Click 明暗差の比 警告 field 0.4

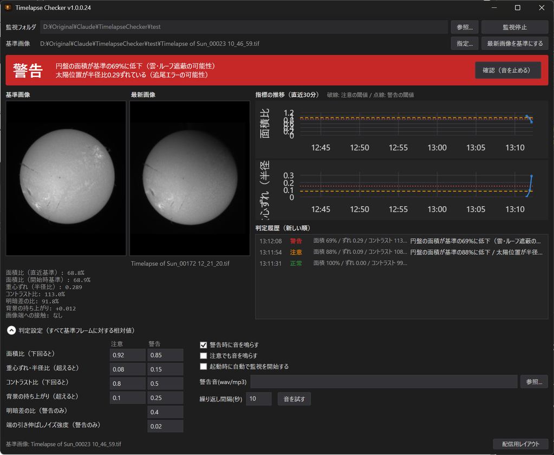(x=165, y=412)
